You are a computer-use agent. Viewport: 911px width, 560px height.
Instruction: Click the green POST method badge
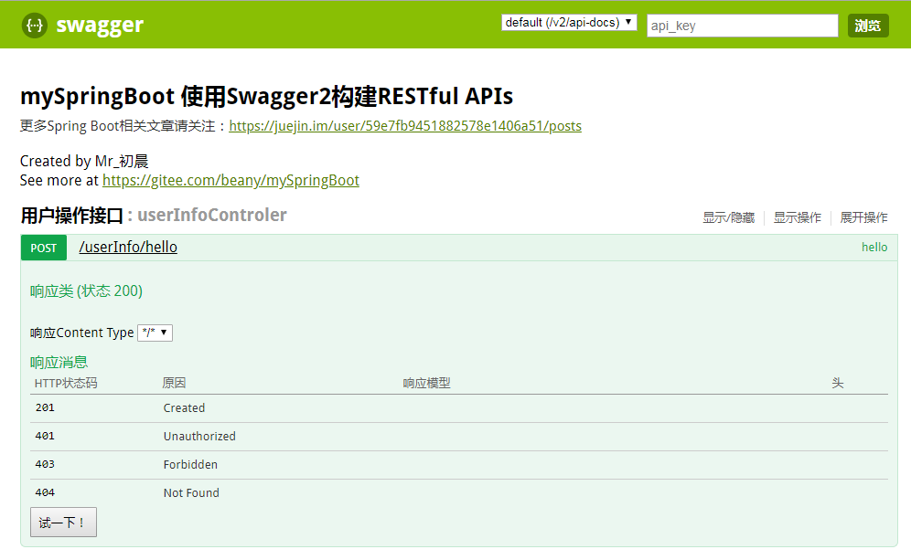(43, 247)
